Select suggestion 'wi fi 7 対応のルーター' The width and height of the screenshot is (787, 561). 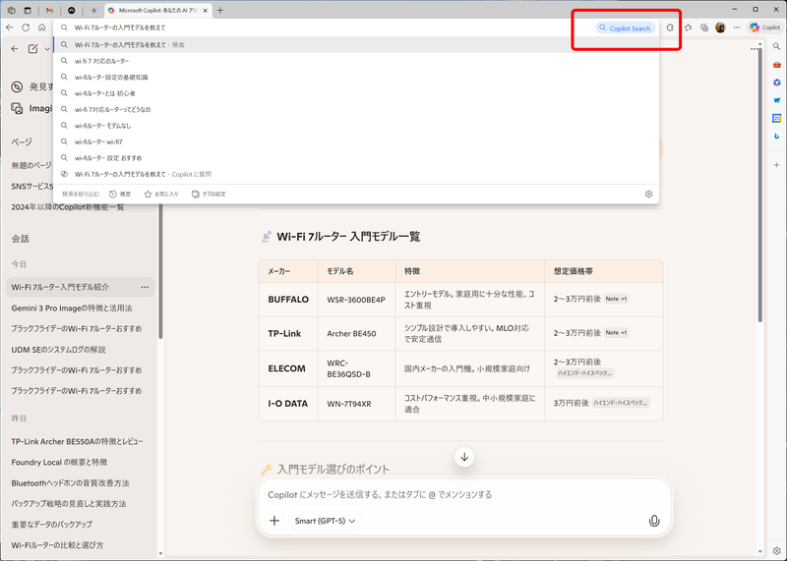(x=356, y=61)
